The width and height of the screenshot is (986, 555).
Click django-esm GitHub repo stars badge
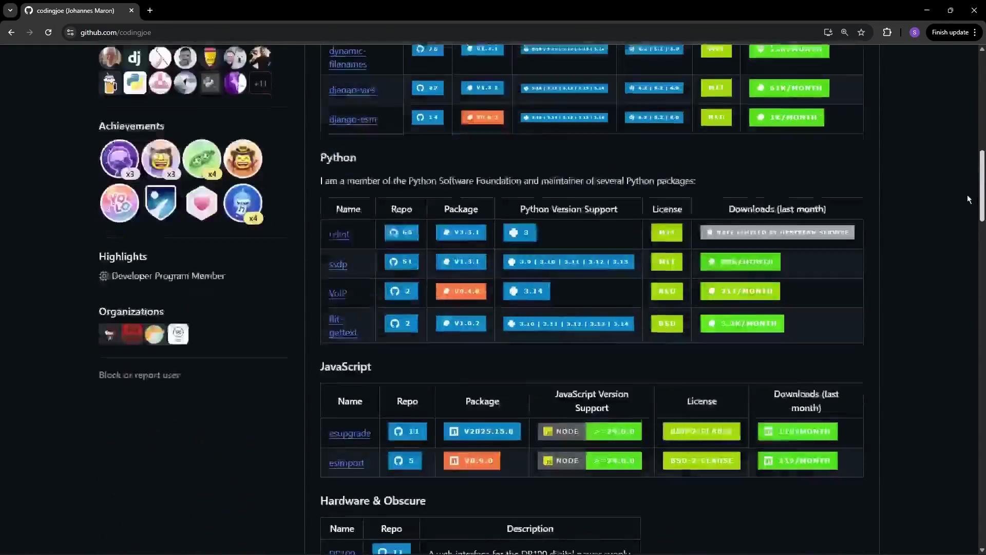(x=428, y=117)
